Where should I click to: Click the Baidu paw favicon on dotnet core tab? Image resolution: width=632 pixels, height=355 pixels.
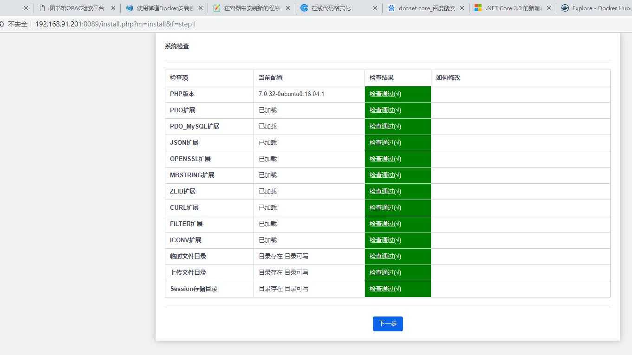point(391,8)
